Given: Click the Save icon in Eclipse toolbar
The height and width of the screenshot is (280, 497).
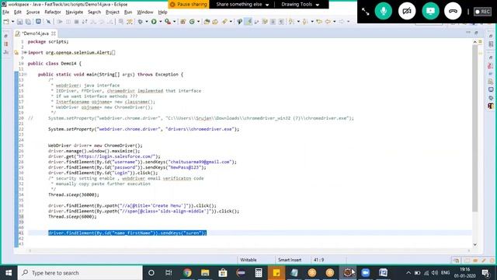Looking at the screenshot, I should click(x=19, y=22).
